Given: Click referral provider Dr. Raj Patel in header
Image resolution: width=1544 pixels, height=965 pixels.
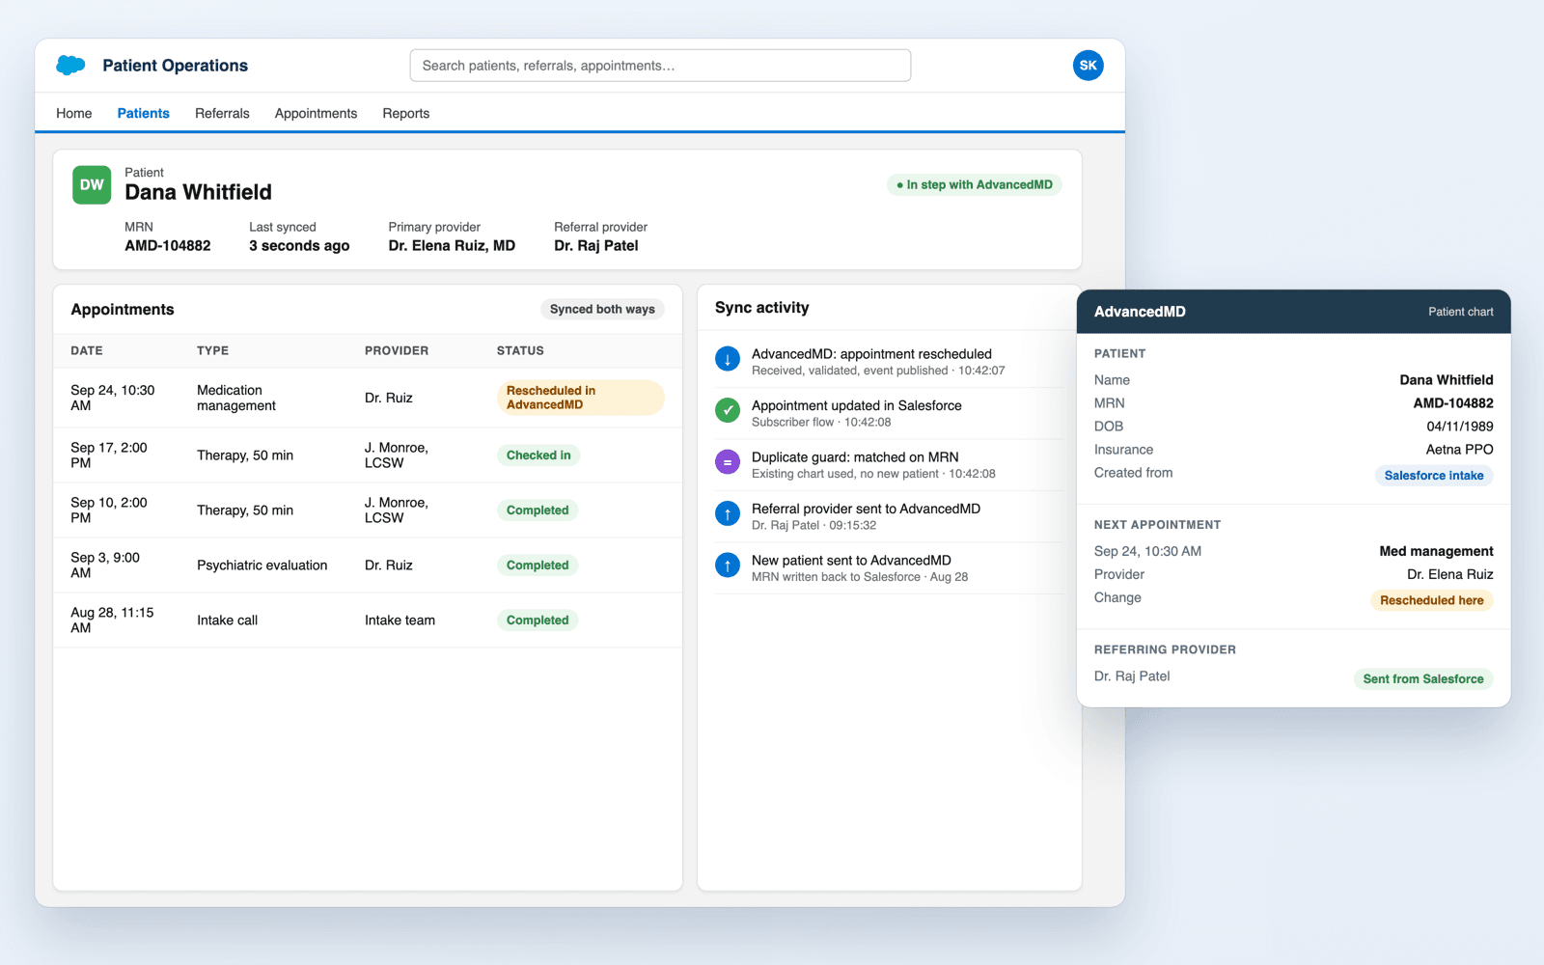Looking at the screenshot, I should pos(596,246).
